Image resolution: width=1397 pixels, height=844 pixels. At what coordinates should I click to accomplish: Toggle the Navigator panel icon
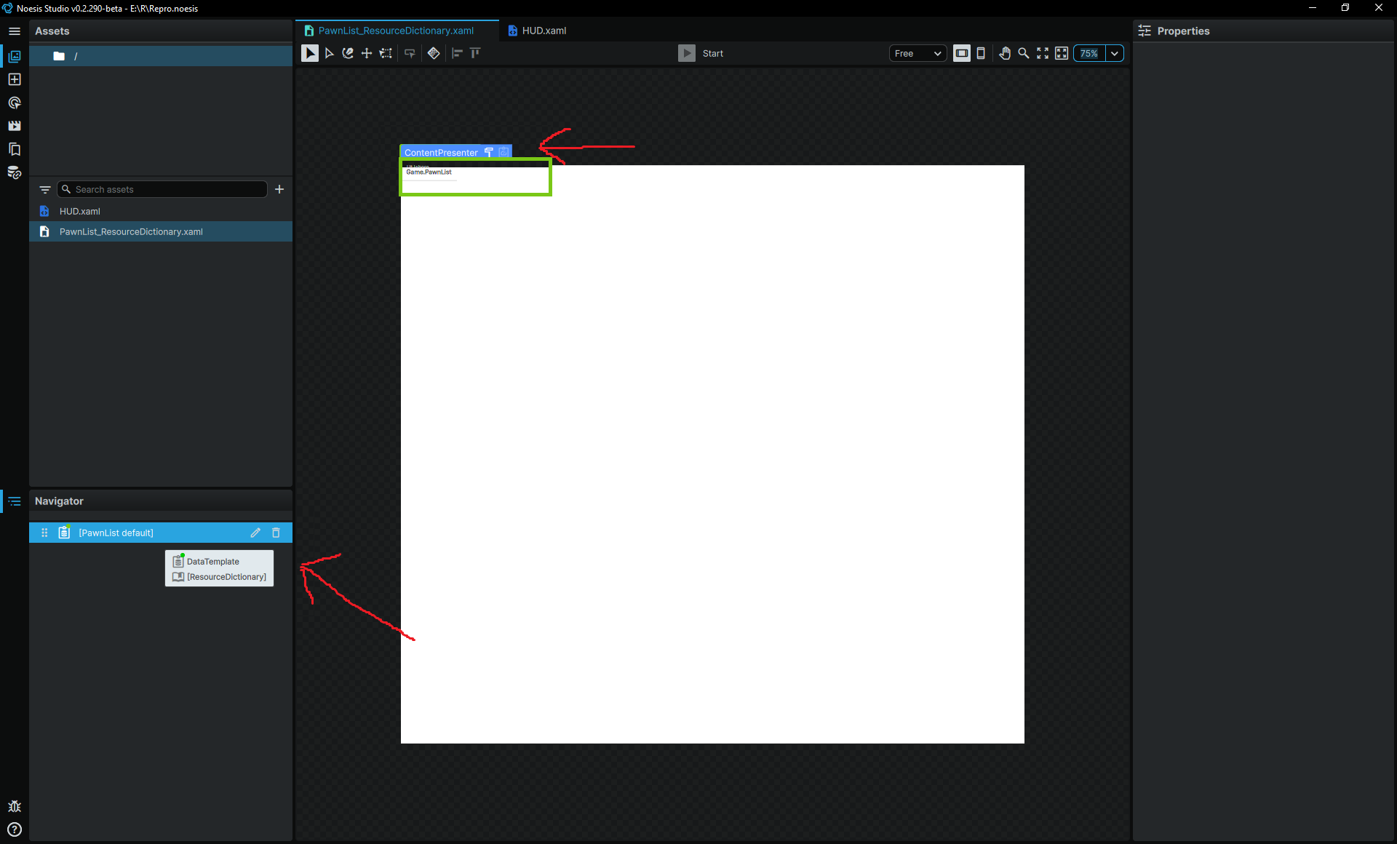pyautogui.click(x=15, y=501)
